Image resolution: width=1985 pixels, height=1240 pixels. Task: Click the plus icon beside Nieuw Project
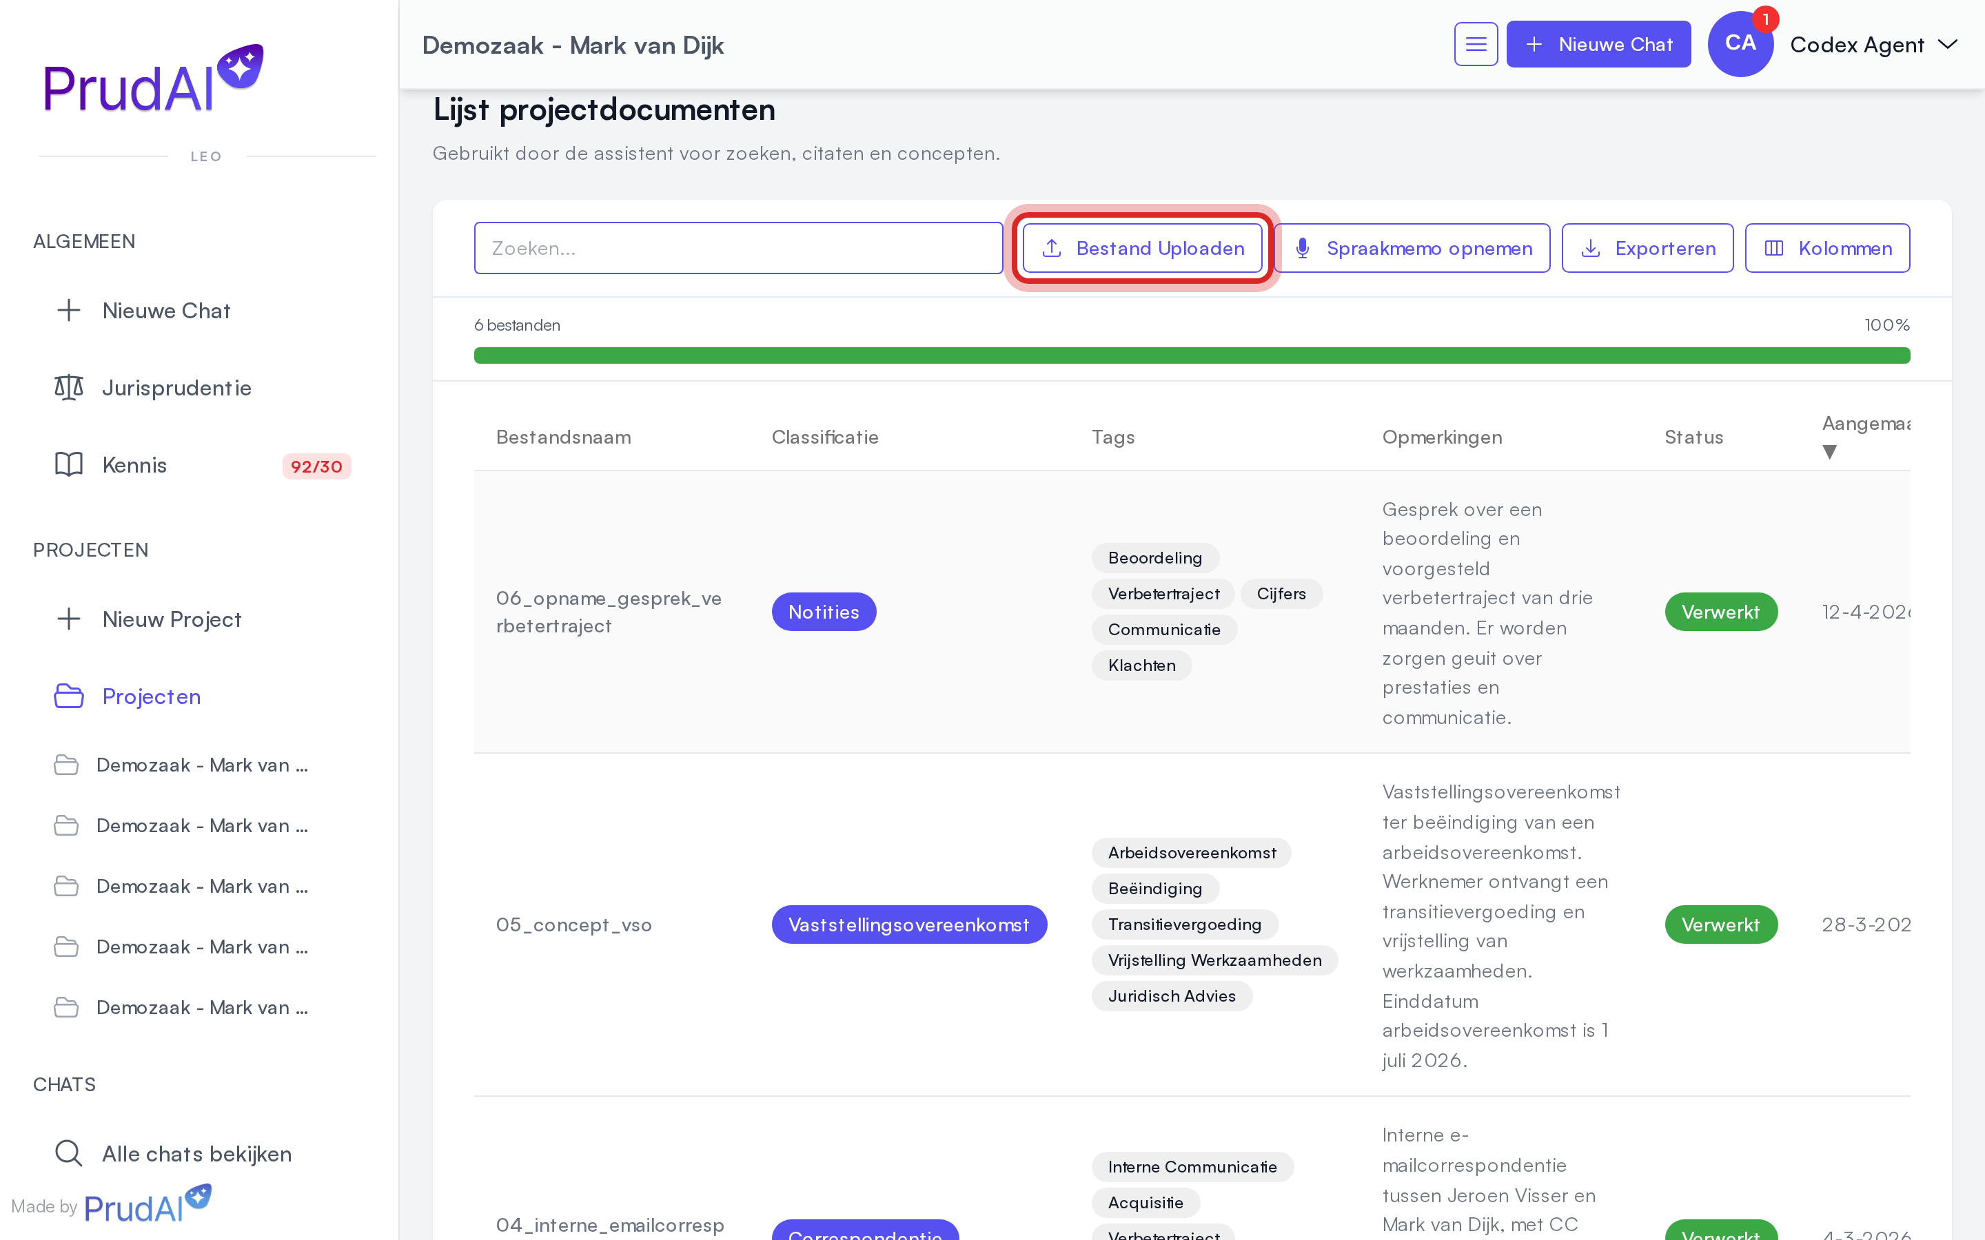click(x=69, y=619)
